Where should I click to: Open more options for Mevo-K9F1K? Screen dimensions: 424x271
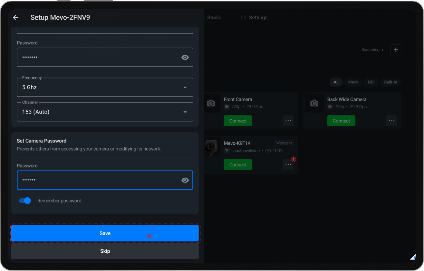(288, 165)
